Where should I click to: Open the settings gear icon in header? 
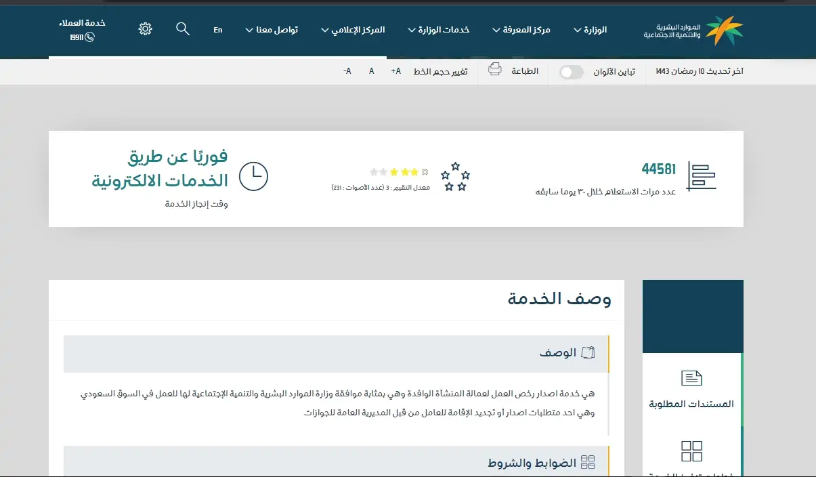(x=146, y=28)
